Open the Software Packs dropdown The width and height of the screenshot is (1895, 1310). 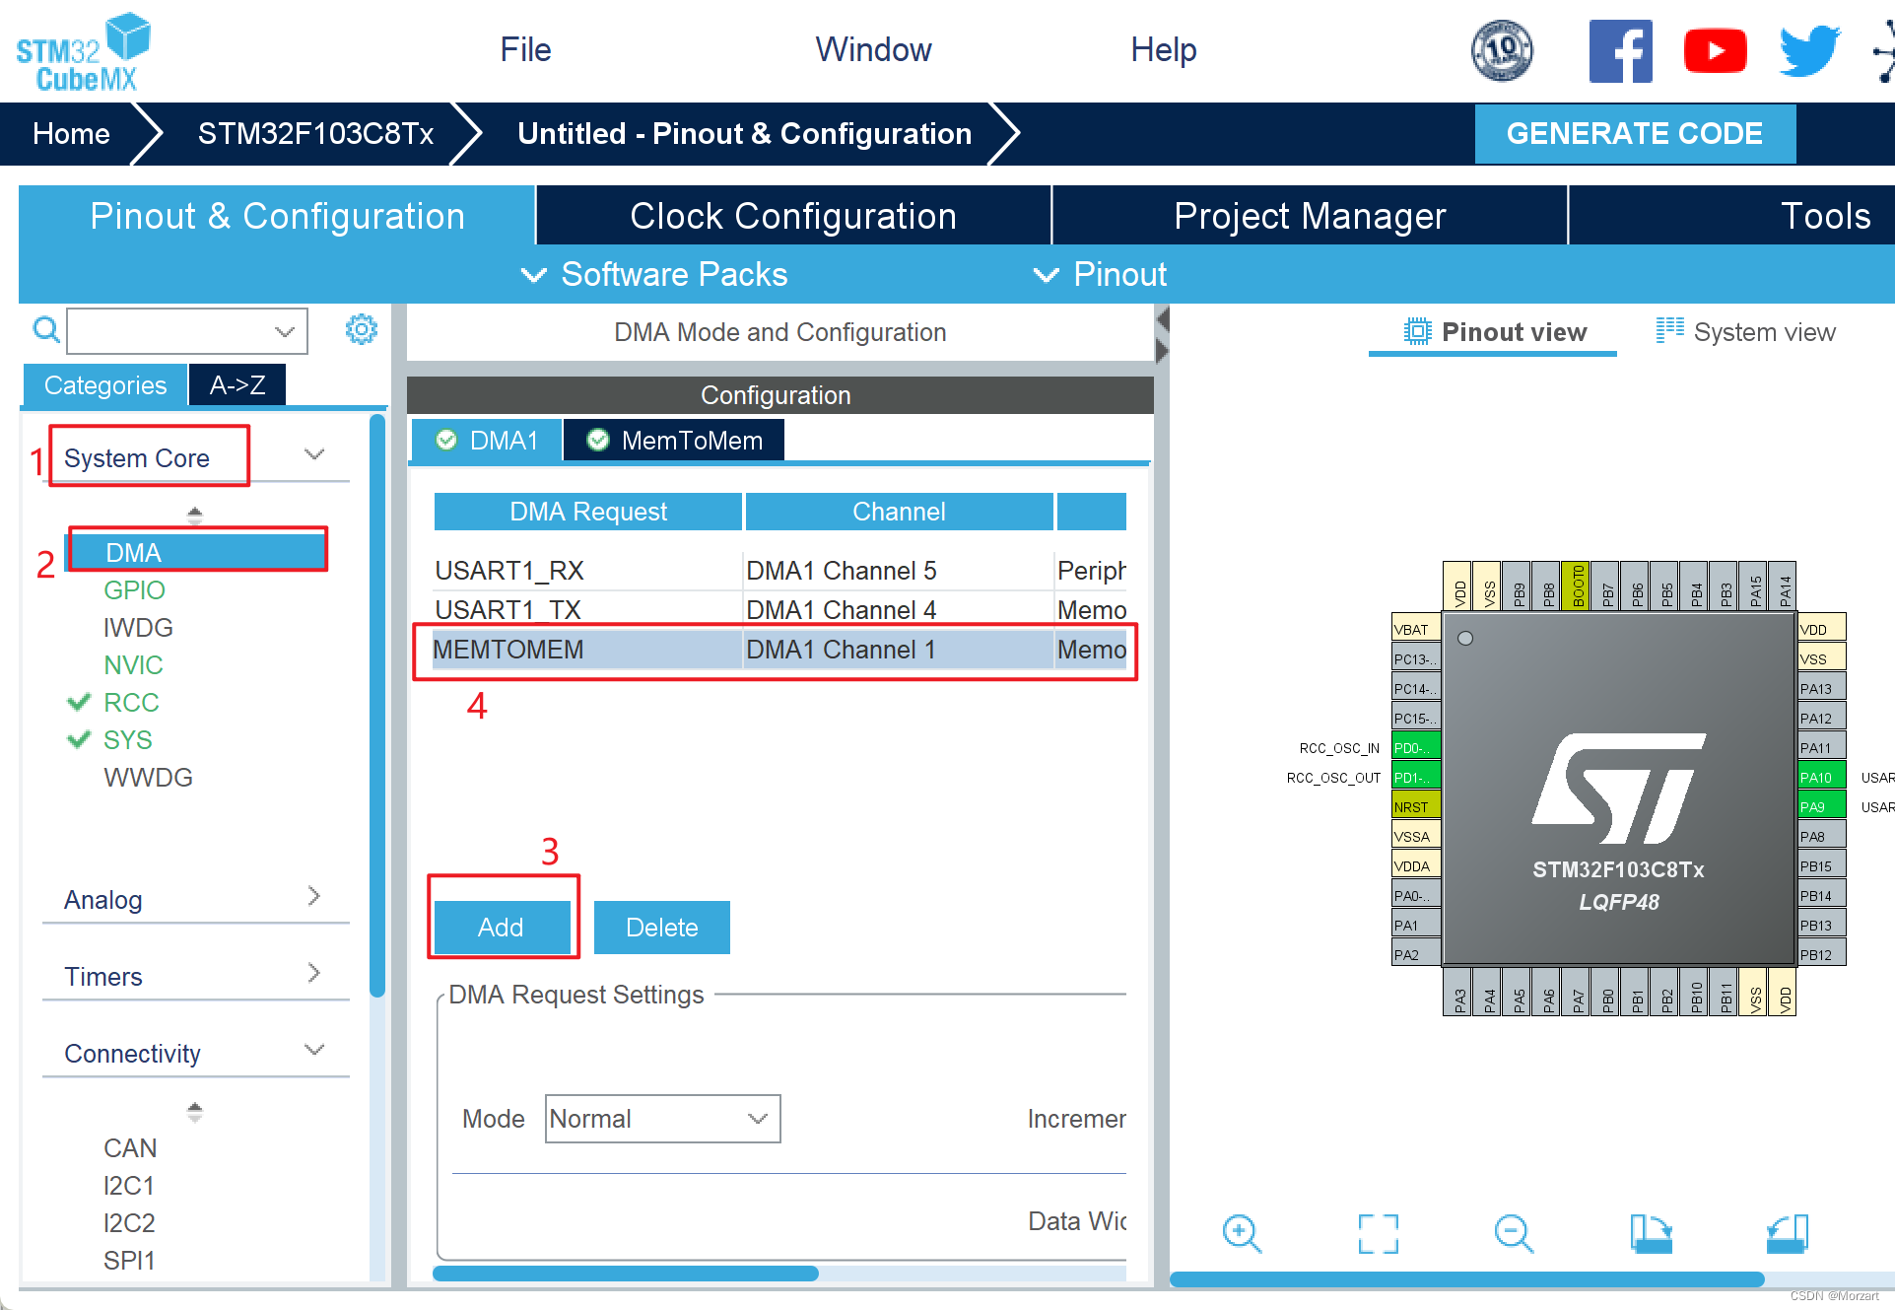point(654,274)
